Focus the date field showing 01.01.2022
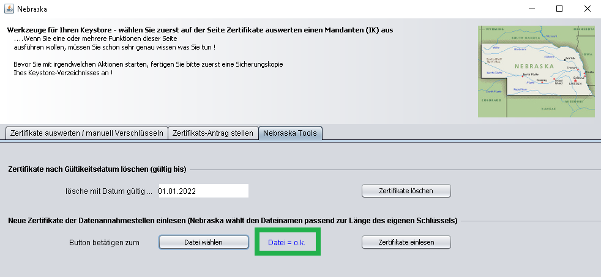This screenshot has height=277, width=601. click(x=204, y=191)
